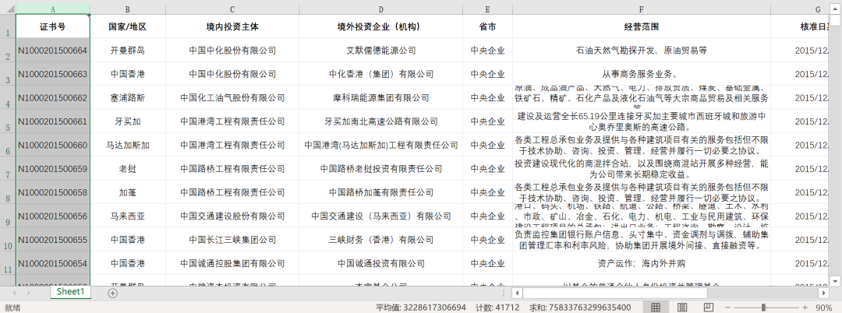Click the 平均值 status bar entry
Screen dimensions: 842x313
coord(422,308)
